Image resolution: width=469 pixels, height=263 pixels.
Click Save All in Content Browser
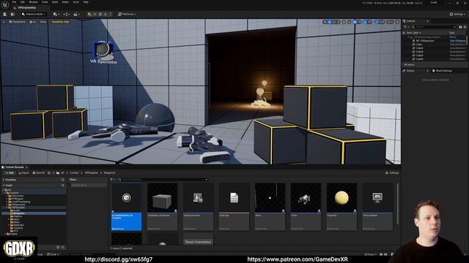pos(39,172)
